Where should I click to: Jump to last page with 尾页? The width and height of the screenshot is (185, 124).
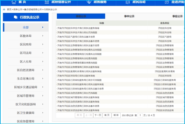pyautogui.click(x=107, y=115)
